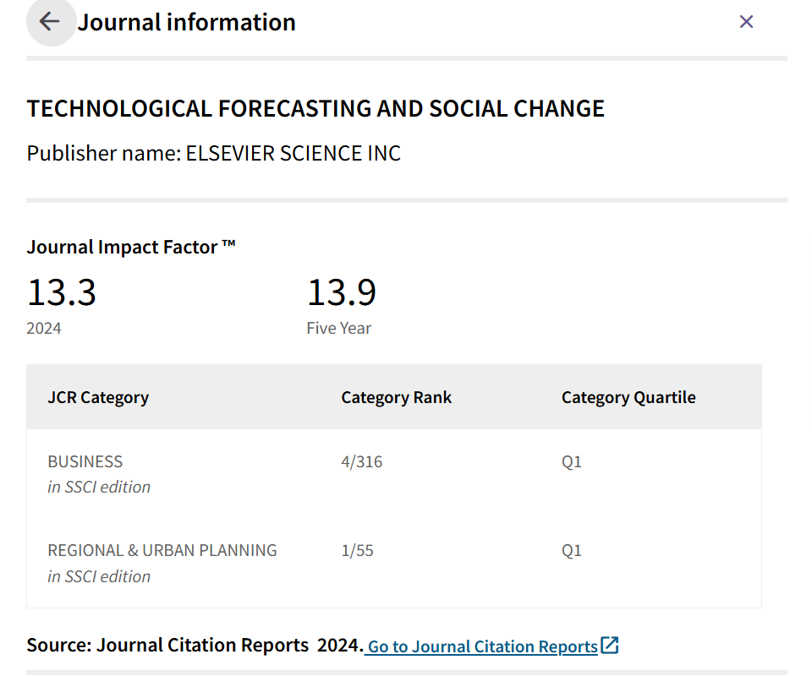Click the Category Rank column header
Screen dimensions: 812x676
coord(396,397)
